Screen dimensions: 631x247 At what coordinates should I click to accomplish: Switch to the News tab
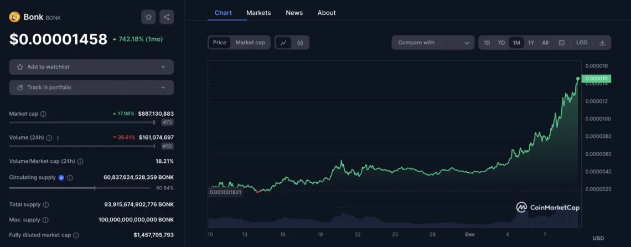[x=294, y=13]
